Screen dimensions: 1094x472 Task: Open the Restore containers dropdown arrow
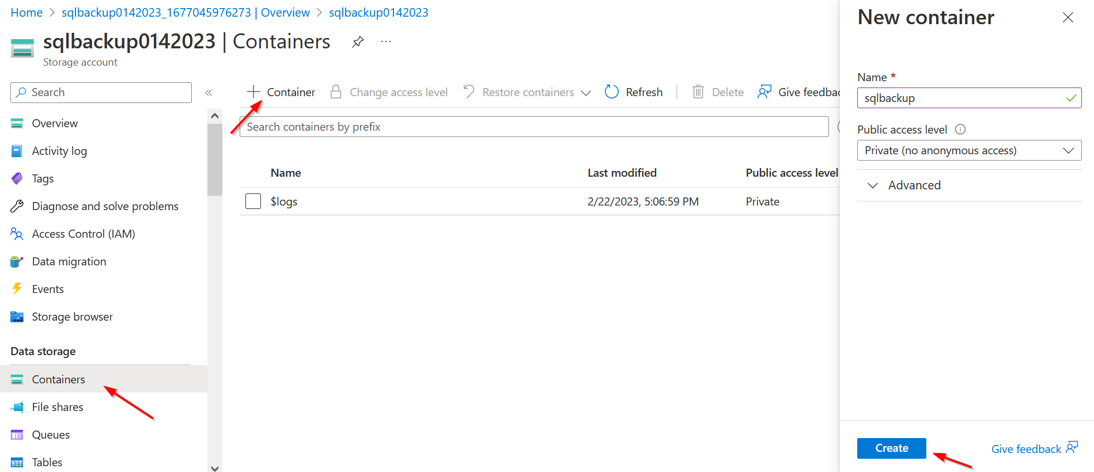pos(586,93)
